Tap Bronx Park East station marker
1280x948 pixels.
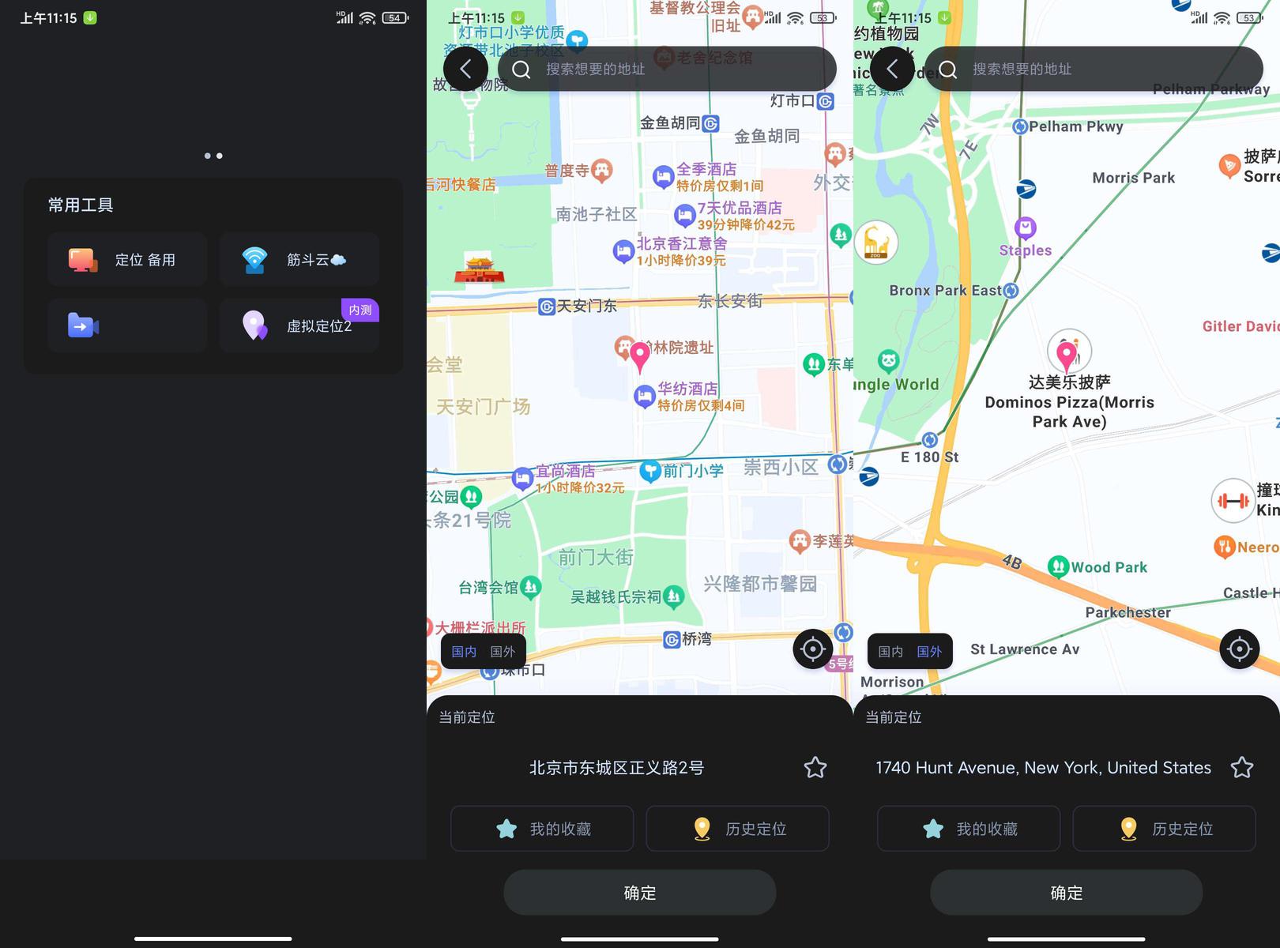(1011, 291)
